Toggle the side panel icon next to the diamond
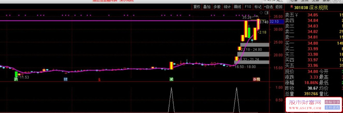343x113 pixels. pyautogui.click(x=266, y=13)
